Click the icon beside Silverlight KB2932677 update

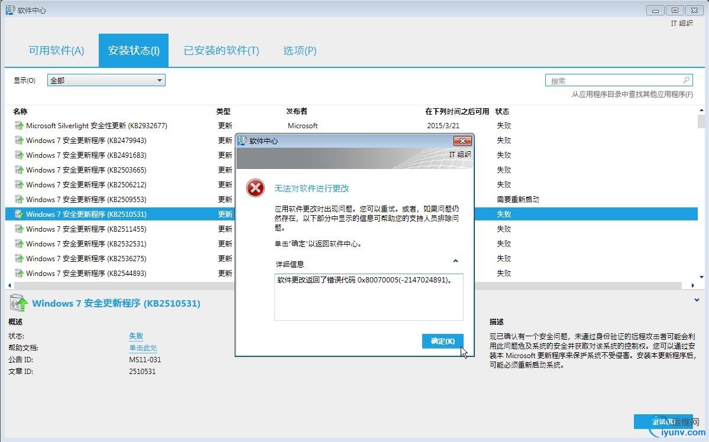click(x=19, y=126)
